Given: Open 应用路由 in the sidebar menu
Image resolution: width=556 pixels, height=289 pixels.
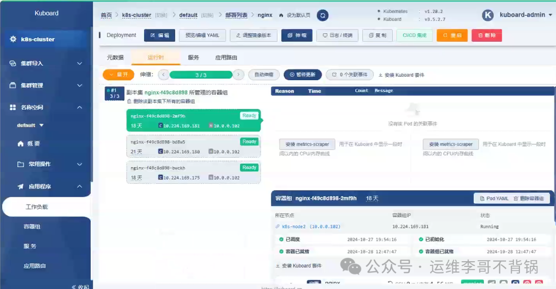Looking at the screenshot, I should (34, 266).
